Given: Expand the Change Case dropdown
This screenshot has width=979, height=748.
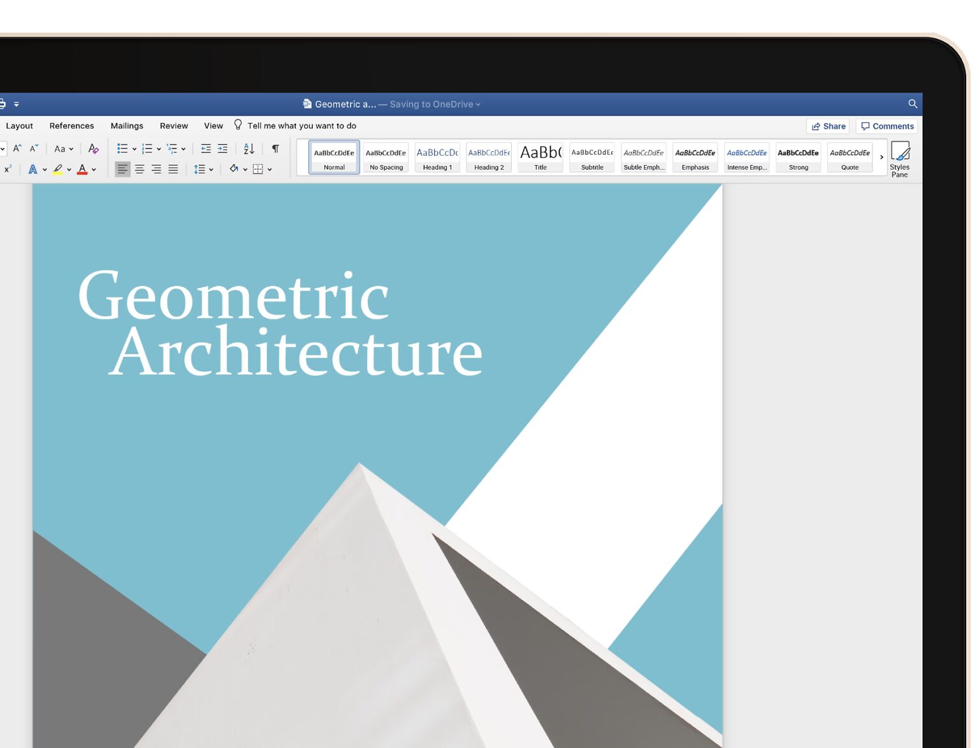Looking at the screenshot, I should (71, 148).
